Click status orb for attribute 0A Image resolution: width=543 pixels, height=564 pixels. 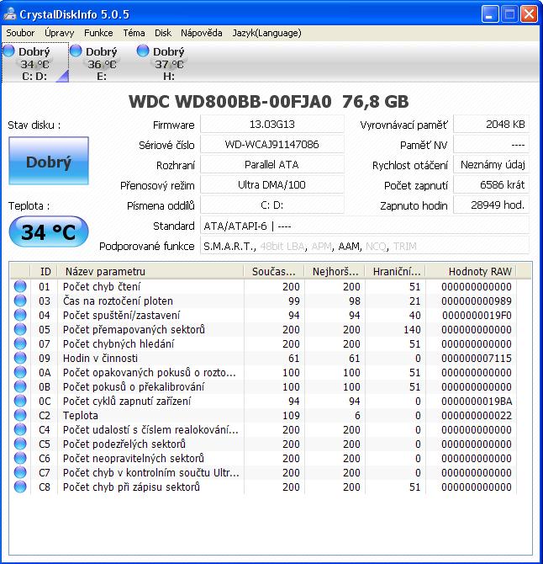click(20, 372)
